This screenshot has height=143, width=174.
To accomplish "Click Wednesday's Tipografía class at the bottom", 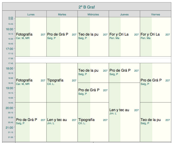I will point(93,122).
